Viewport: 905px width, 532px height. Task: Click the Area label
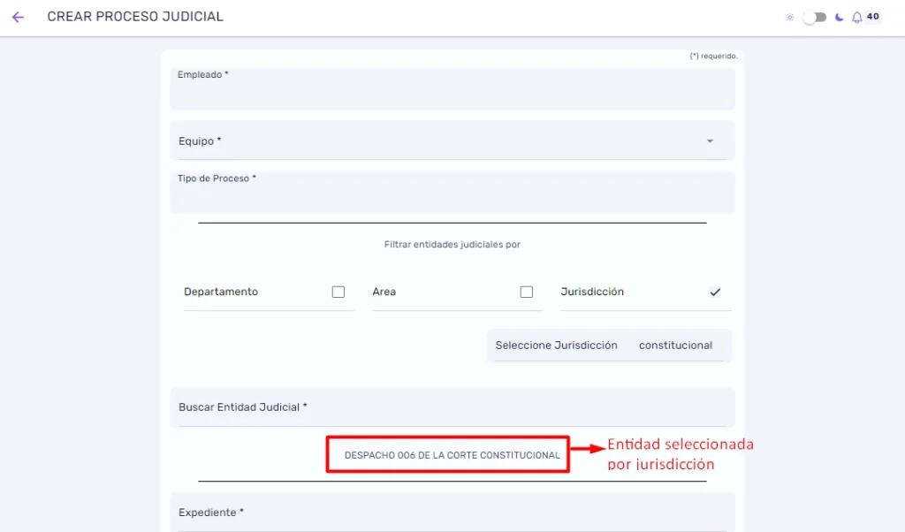click(x=384, y=292)
